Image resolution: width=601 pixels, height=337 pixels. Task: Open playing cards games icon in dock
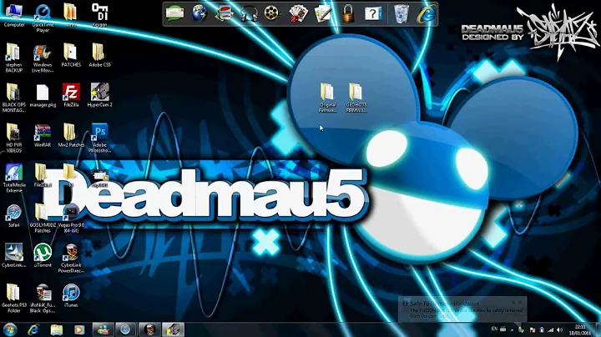coord(298,14)
